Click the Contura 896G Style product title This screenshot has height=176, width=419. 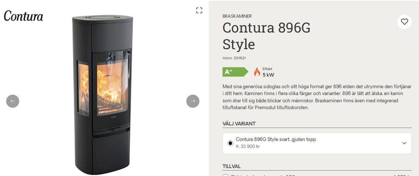point(266,36)
